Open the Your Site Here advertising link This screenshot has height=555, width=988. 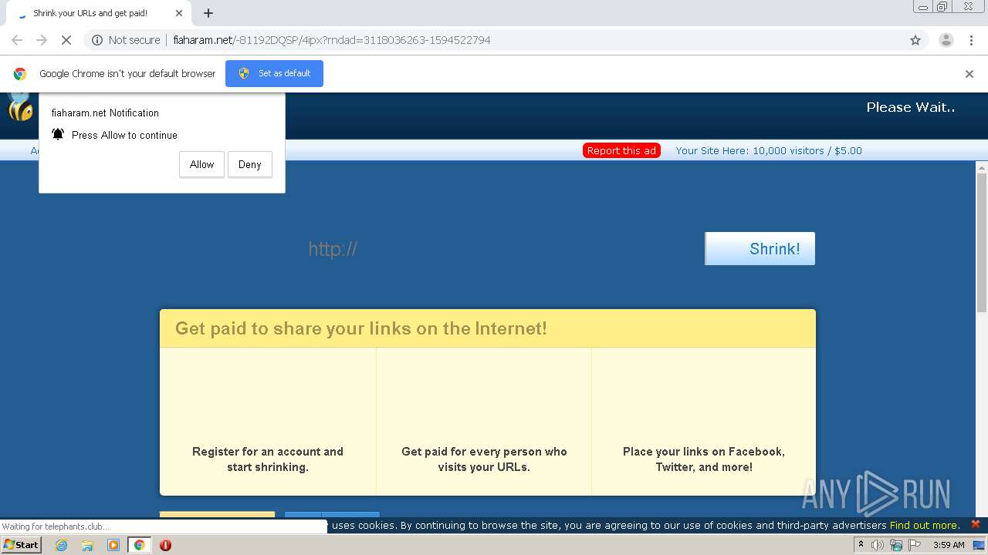(769, 150)
